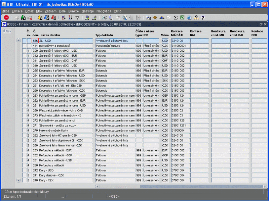Click the ship wheel toolbar icon
The image size is (269, 201).
click(155, 18)
